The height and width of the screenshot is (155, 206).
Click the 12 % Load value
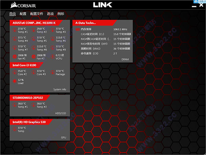(21, 80)
